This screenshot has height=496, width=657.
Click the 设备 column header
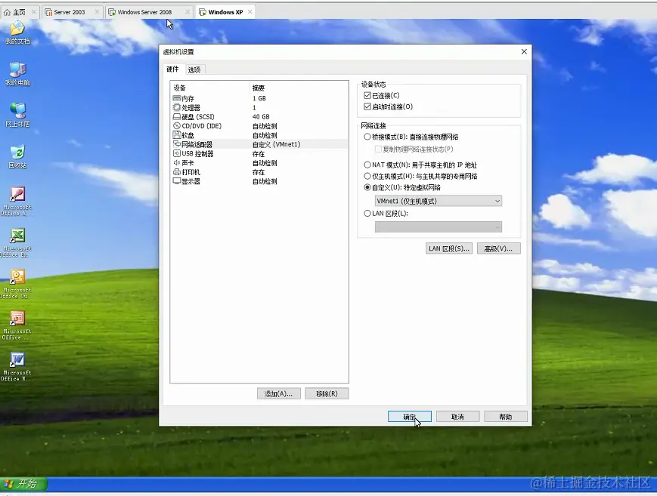point(179,88)
